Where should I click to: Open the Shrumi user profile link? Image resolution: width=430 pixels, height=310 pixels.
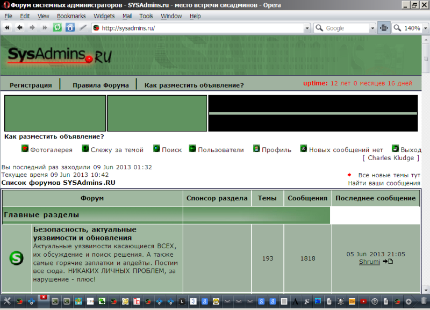369,262
